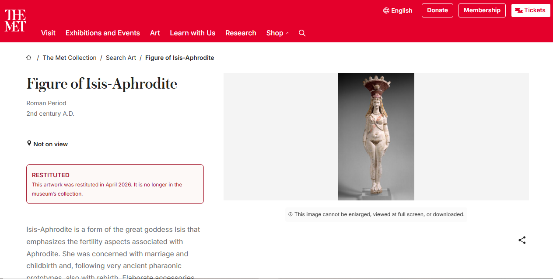Click the ticket icon in Tickets
The height and width of the screenshot is (279, 553).
tap(519, 10)
